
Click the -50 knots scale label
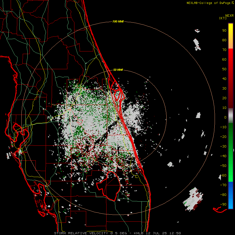click(x=223, y=166)
